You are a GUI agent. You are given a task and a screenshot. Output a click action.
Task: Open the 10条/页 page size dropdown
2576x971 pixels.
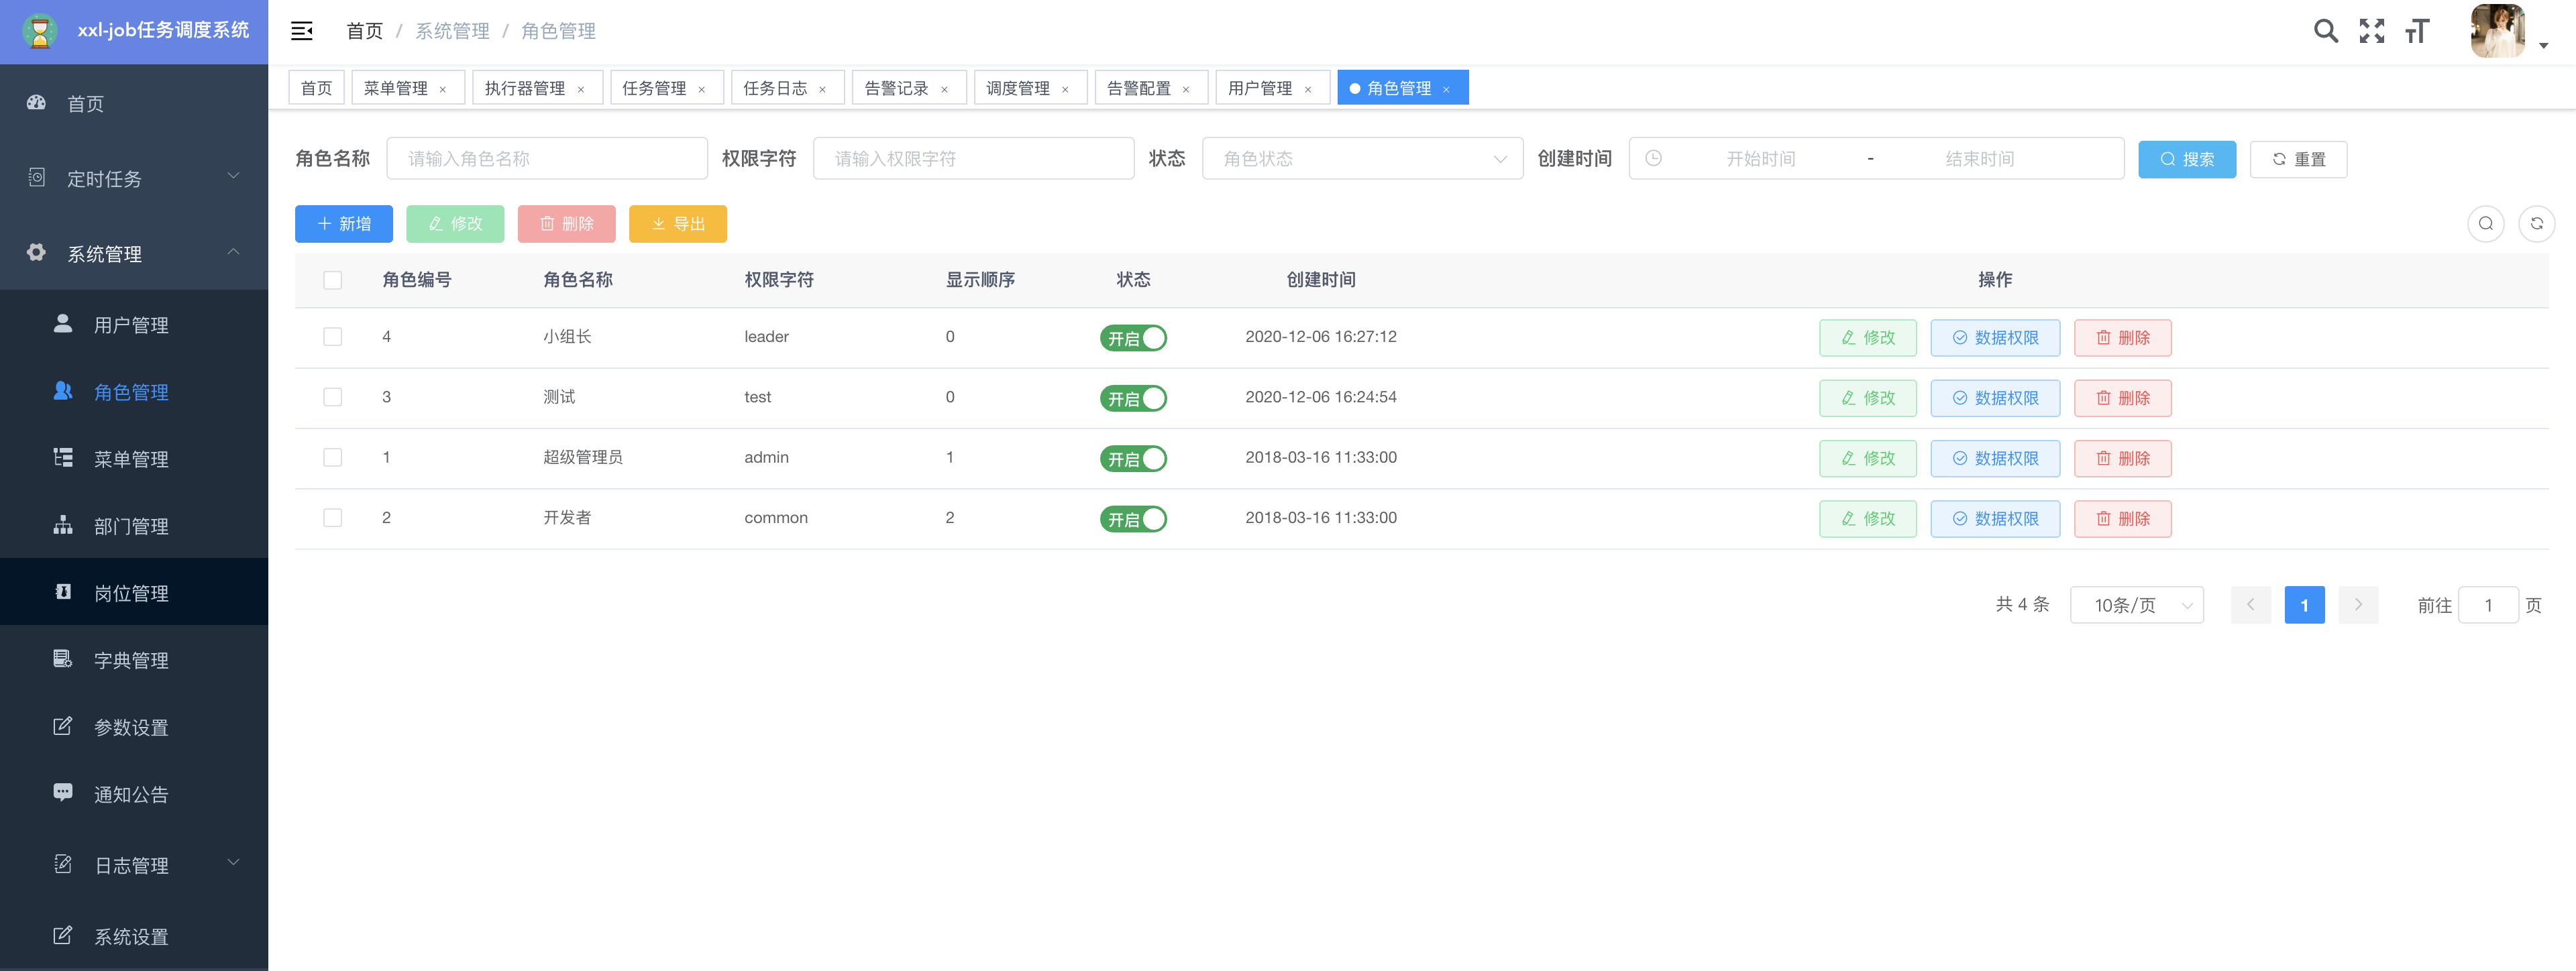tap(2136, 605)
